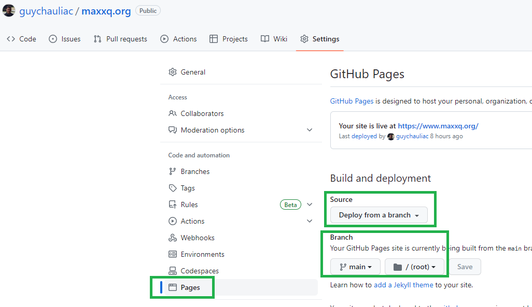This screenshot has width=532, height=307.
Task: Expand the Moderation options chevron
Action: 310,130
